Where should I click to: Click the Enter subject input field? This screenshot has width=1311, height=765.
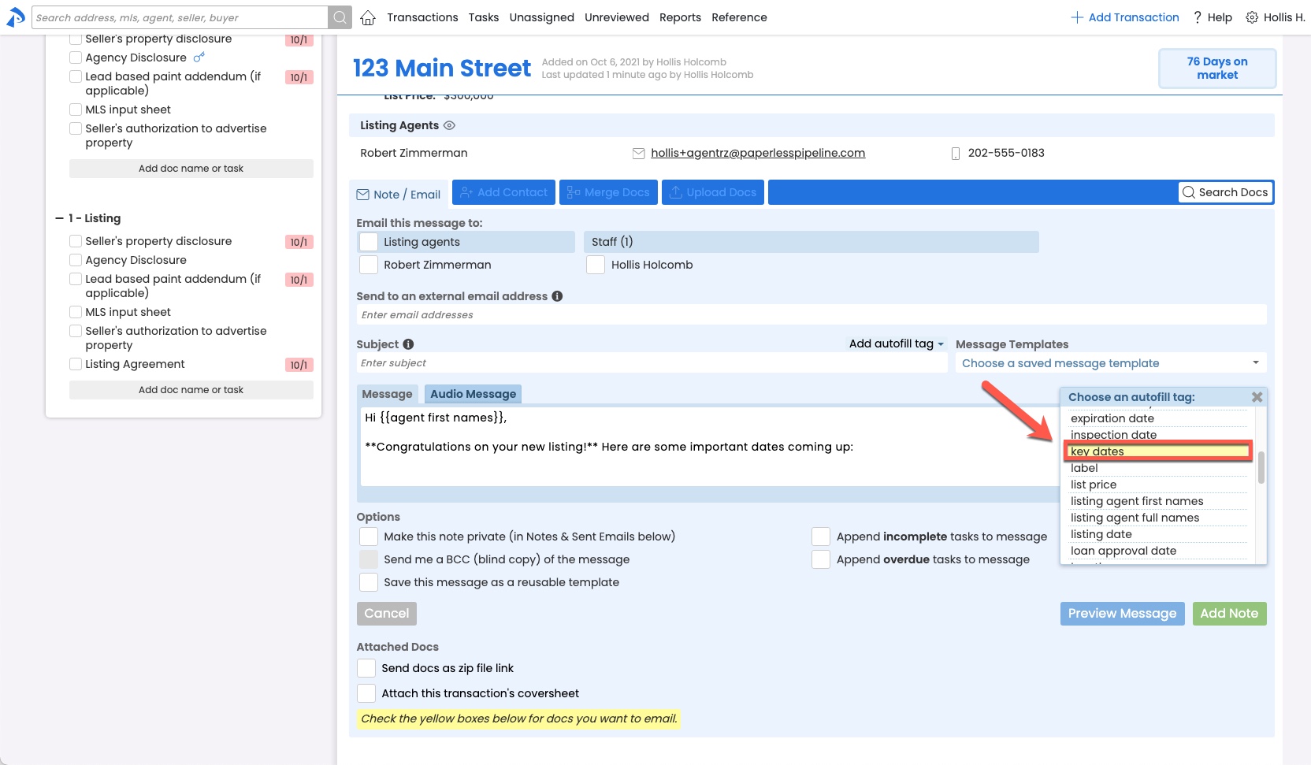click(652, 363)
